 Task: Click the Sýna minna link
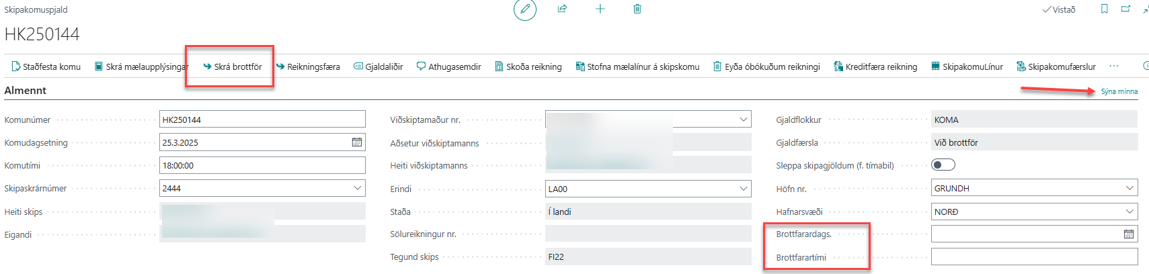[1119, 91]
